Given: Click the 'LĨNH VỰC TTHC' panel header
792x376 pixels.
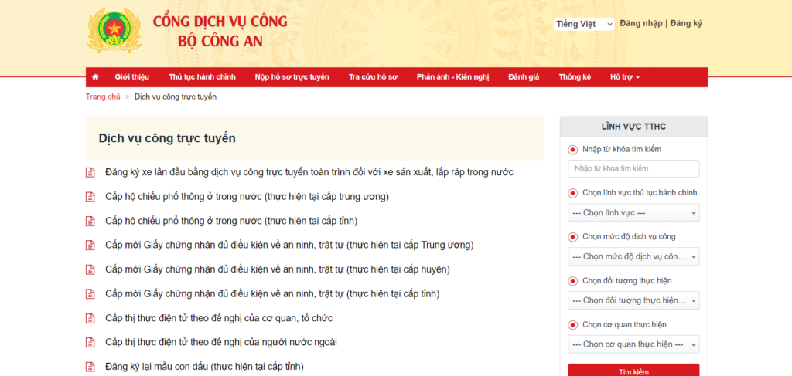Looking at the screenshot, I should tap(633, 127).
